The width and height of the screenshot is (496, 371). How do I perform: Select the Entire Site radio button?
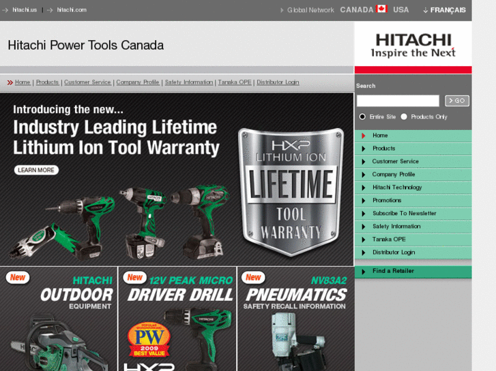[x=362, y=117]
